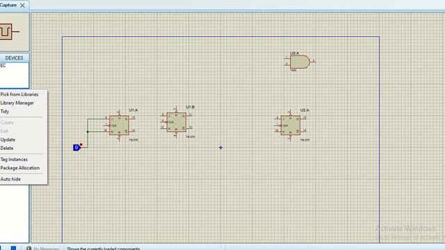Click the wire junction dot near U1:A
The height and width of the screenshot is (250, 445).
click(88, 131)
